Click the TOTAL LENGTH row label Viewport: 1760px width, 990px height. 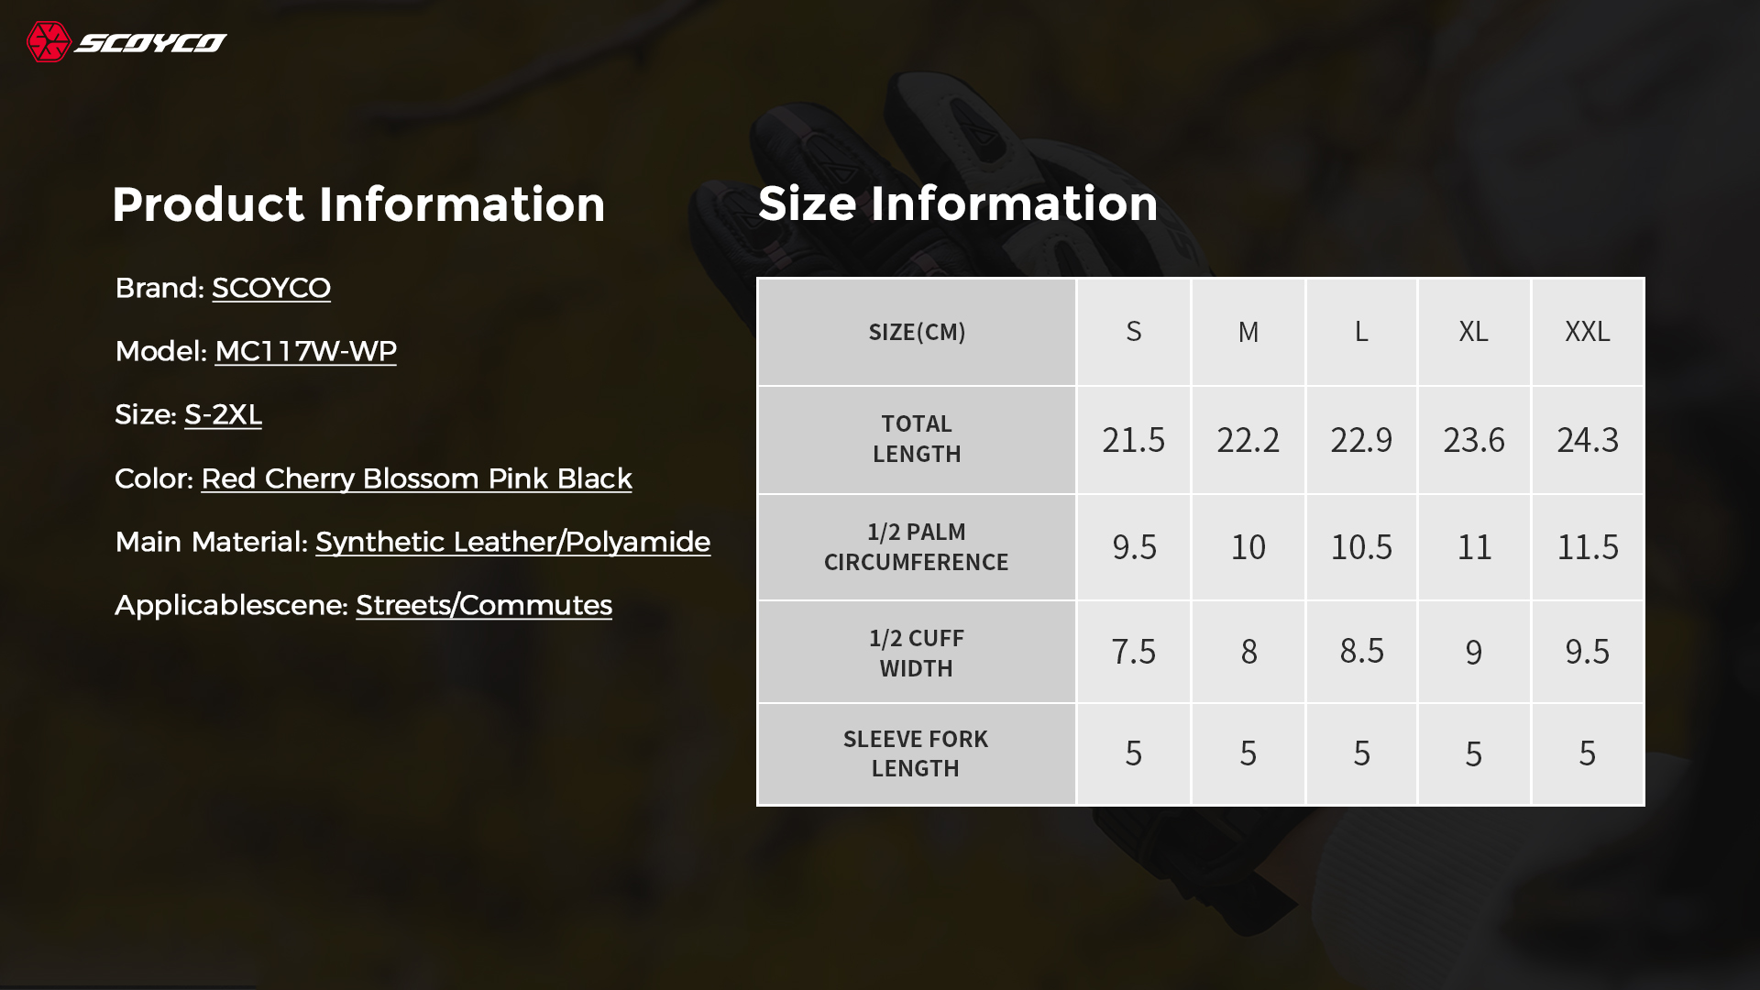917,439
